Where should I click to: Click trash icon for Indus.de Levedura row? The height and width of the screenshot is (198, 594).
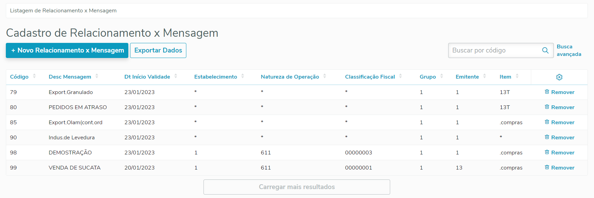click(x=547, y=137)
